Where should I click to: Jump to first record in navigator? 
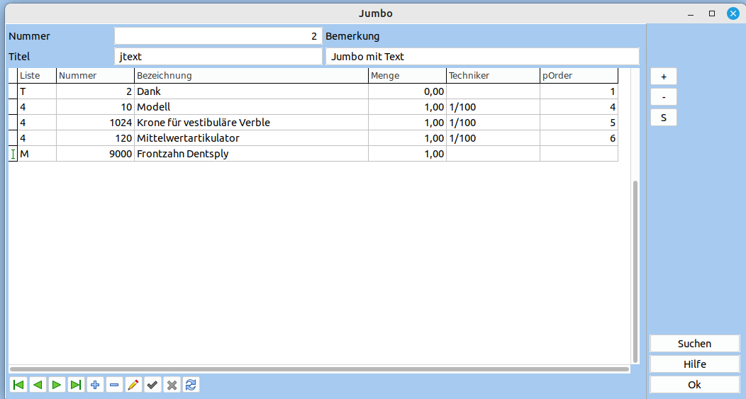18,385
